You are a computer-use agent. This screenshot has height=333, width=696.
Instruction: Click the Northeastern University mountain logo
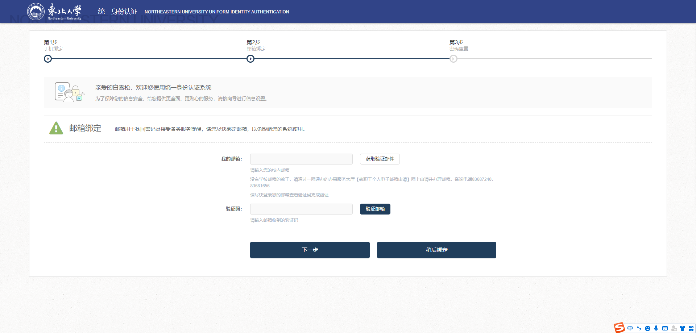point(36,11)
